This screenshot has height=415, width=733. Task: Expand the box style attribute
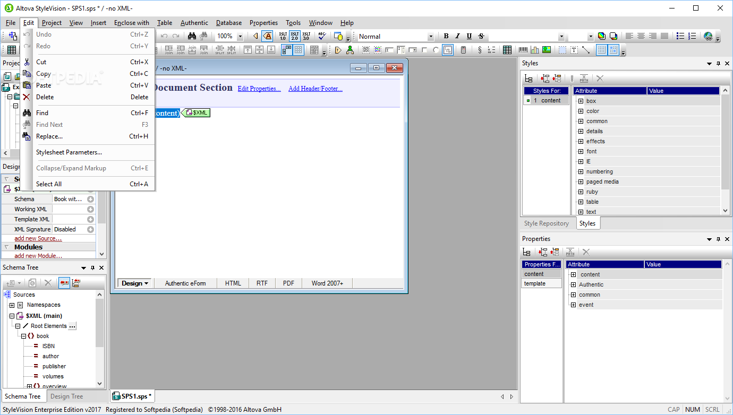coord(581,101)
